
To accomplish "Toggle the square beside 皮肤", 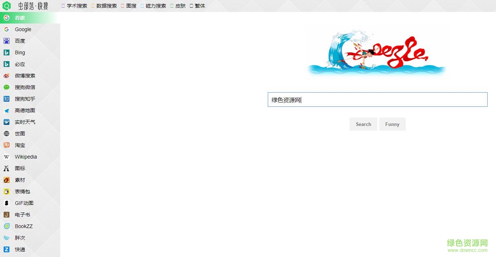I will tap(172, 6).
